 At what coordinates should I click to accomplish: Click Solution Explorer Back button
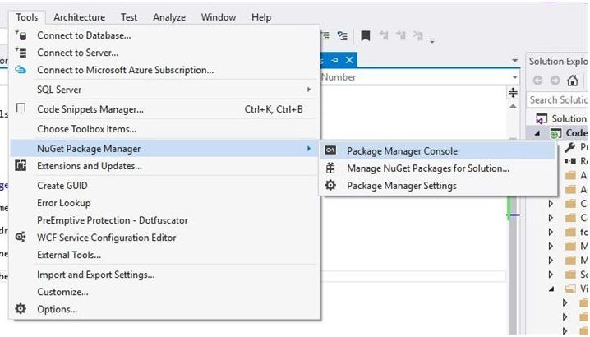[x=538, y=81]
